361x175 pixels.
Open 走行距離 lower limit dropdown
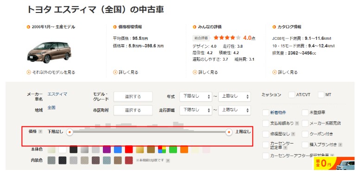pos(196,110)
